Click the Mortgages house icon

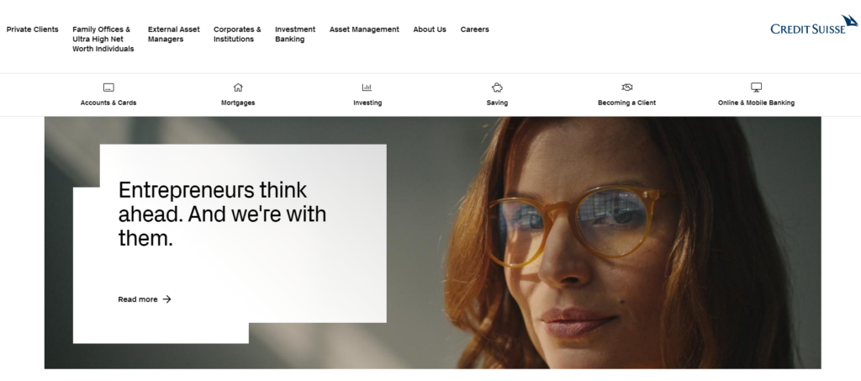[238, 87]
